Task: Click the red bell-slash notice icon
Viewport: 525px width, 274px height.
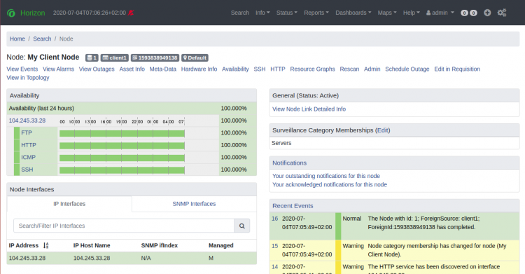Action: 131,13
